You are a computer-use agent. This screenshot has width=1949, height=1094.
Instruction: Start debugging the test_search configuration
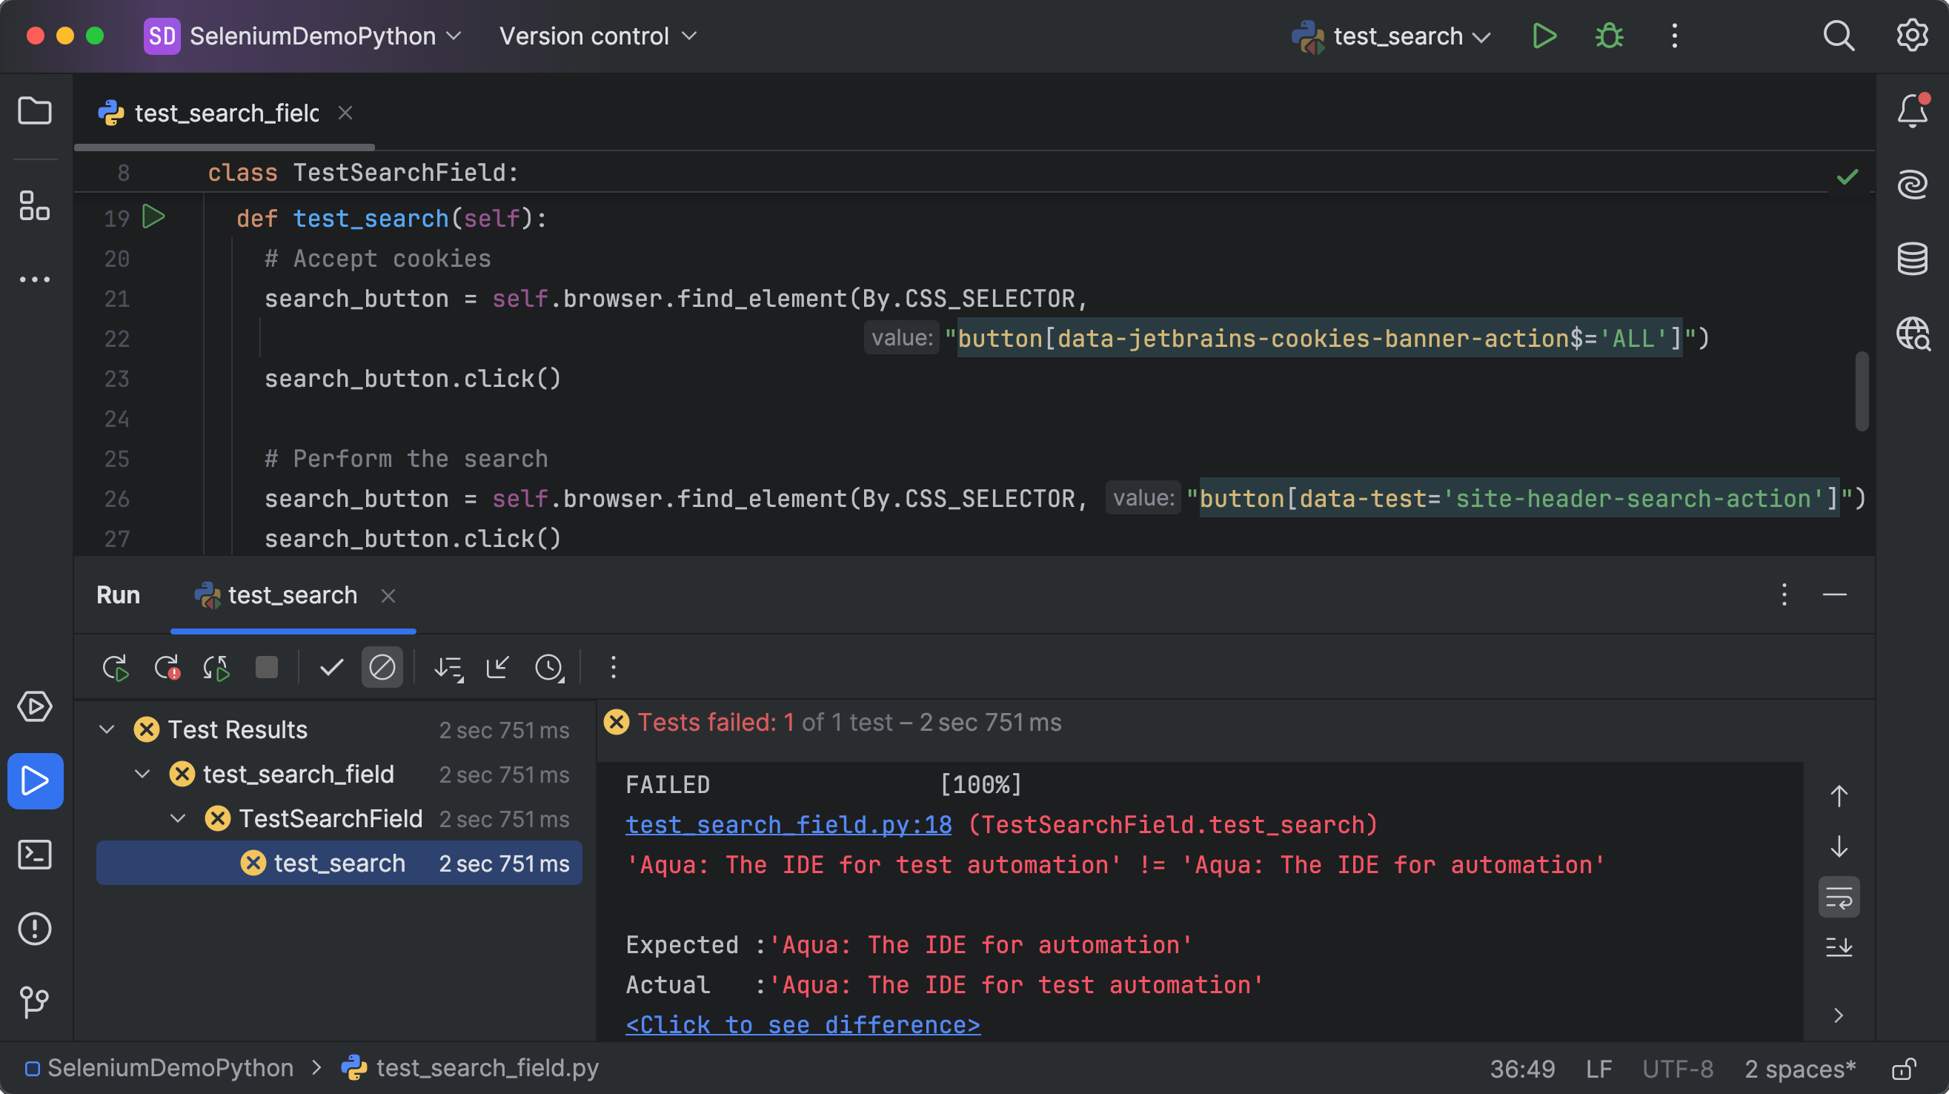click(x=1608, y=36)
